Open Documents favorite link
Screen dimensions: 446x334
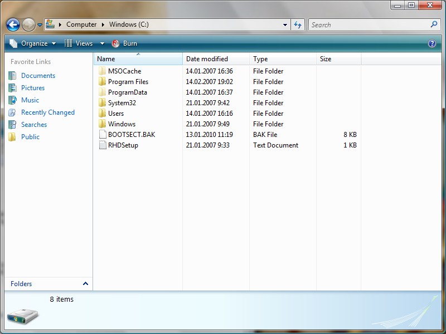pos(38,76)
